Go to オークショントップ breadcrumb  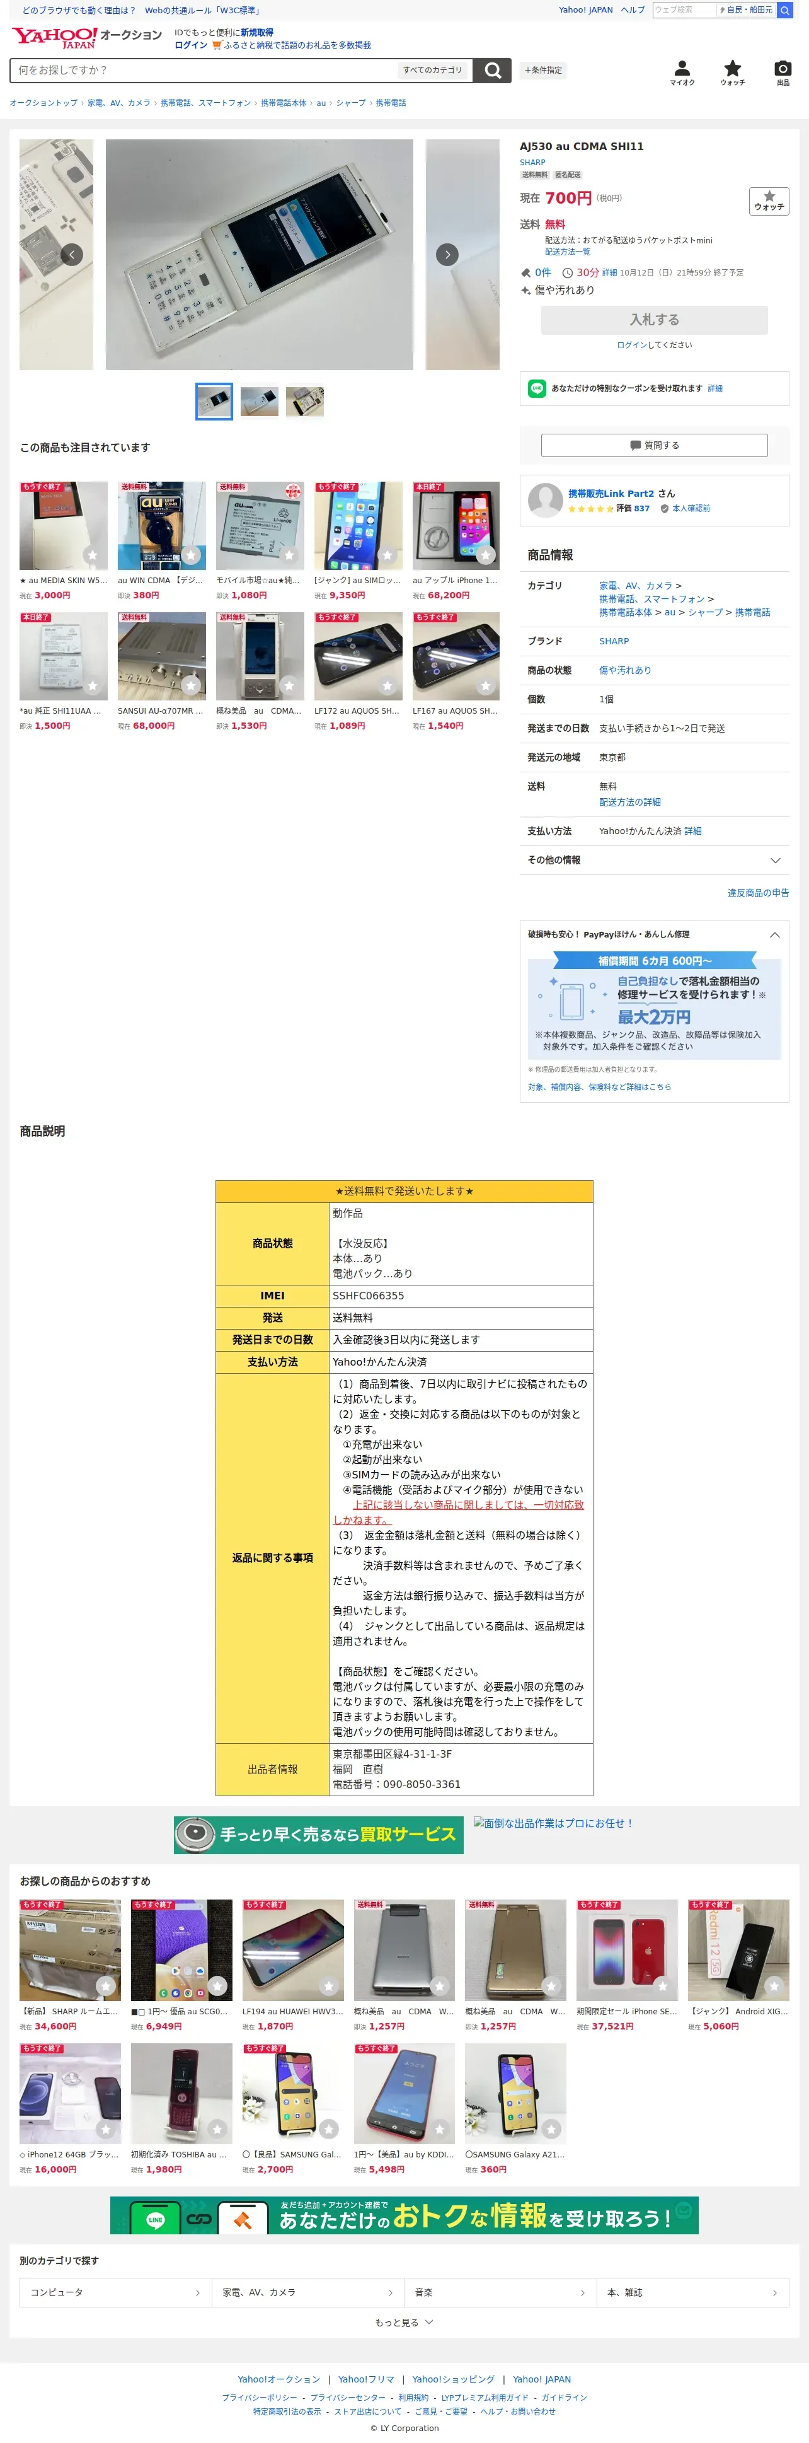tap(43, 103)
